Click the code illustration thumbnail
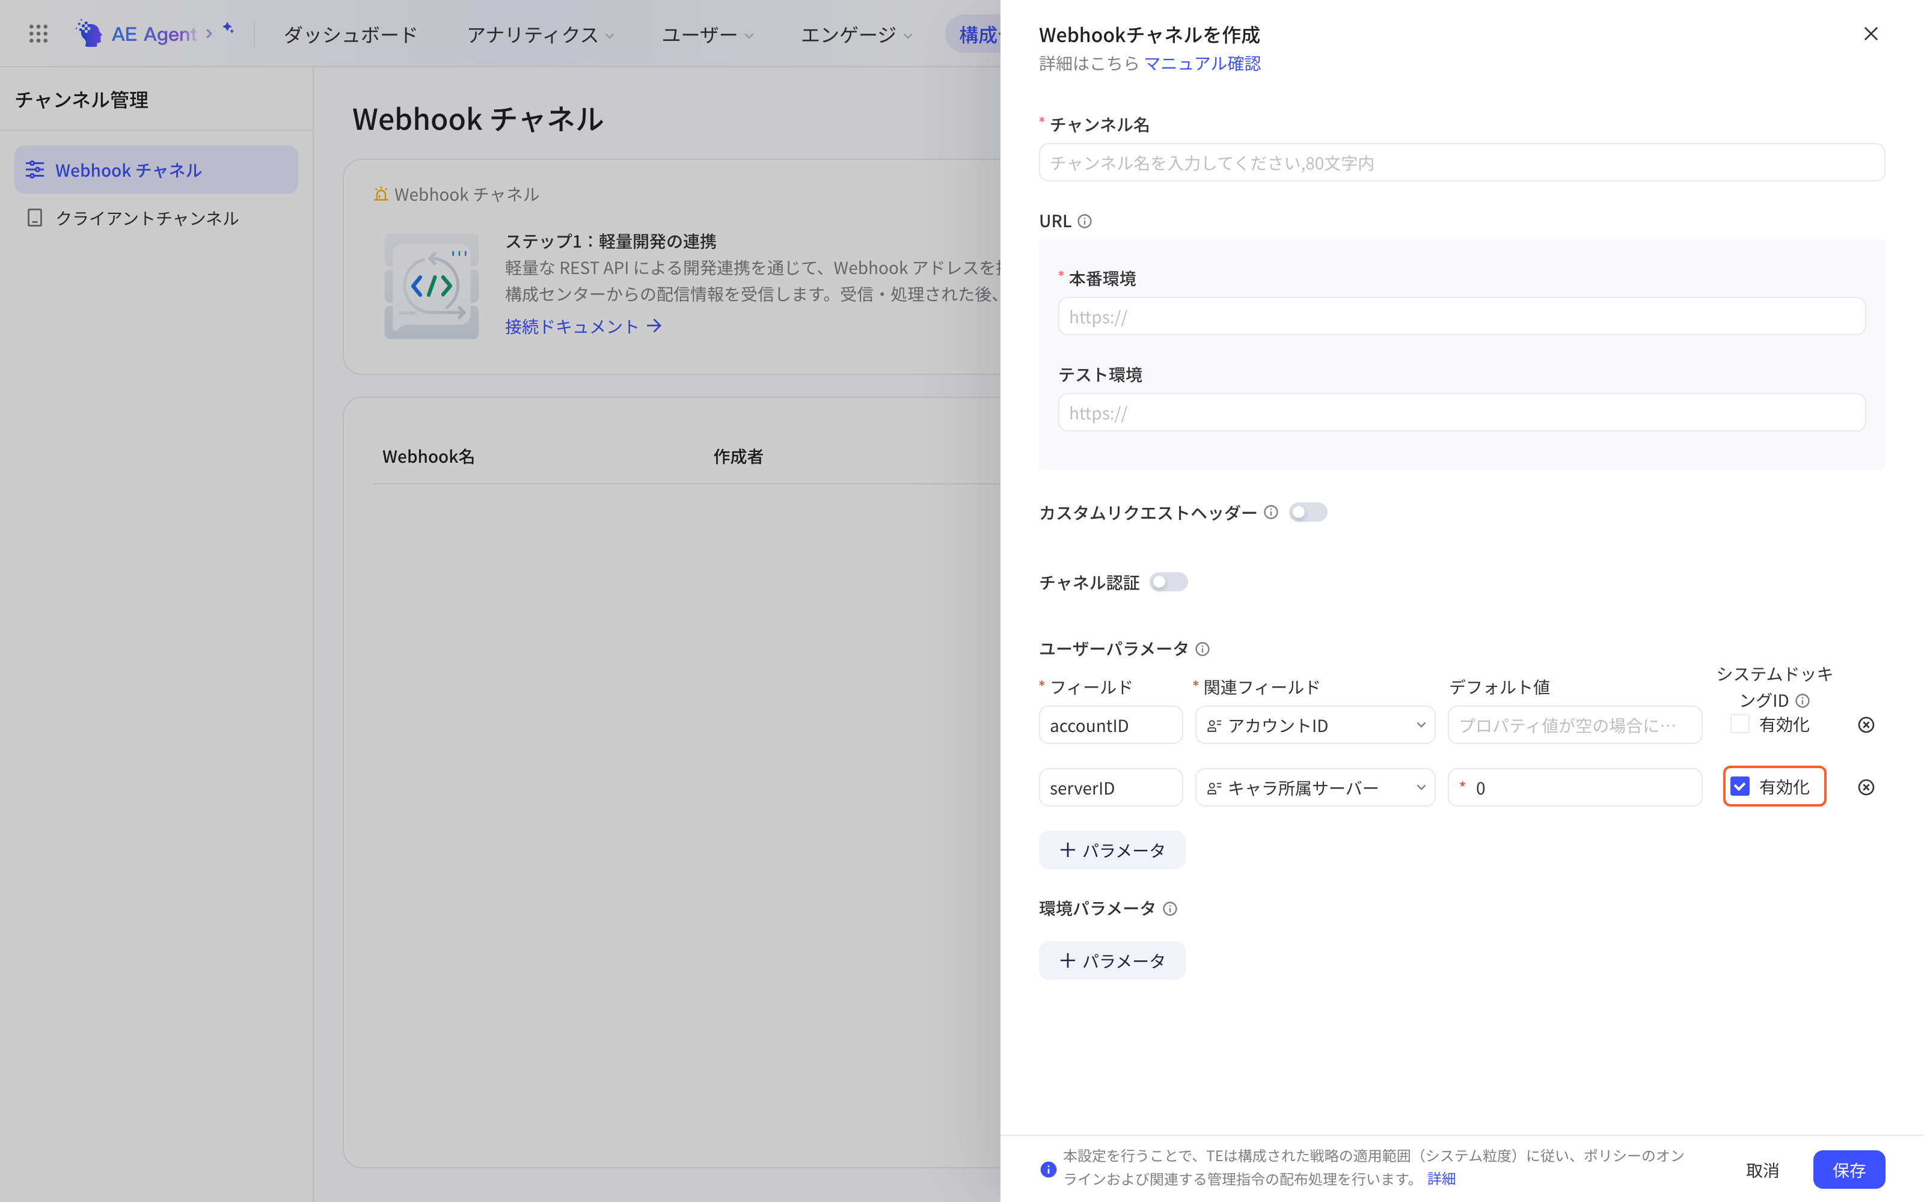Image resolution: width=1924 pixels, height=1202 pixels. [x=432, y=285]
